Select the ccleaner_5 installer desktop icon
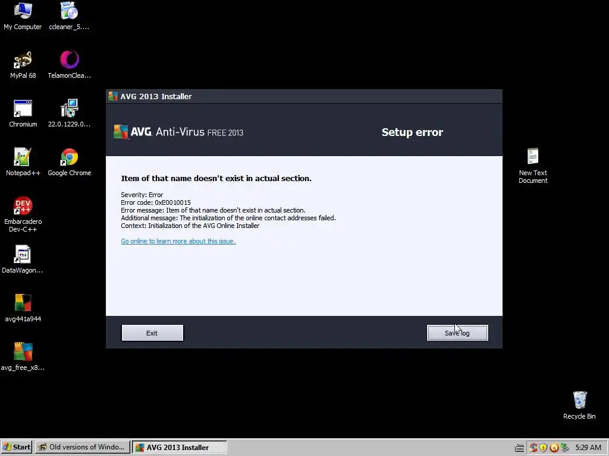The image size is (609, 456). pyautogui.click(x=69, y=16)
